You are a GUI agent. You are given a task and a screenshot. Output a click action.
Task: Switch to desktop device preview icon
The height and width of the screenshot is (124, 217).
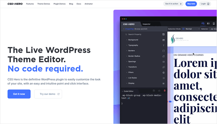point(203,23)
